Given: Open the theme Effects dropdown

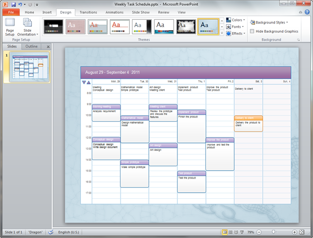Looking at the screenshot, I should click(x=236, y=33).
